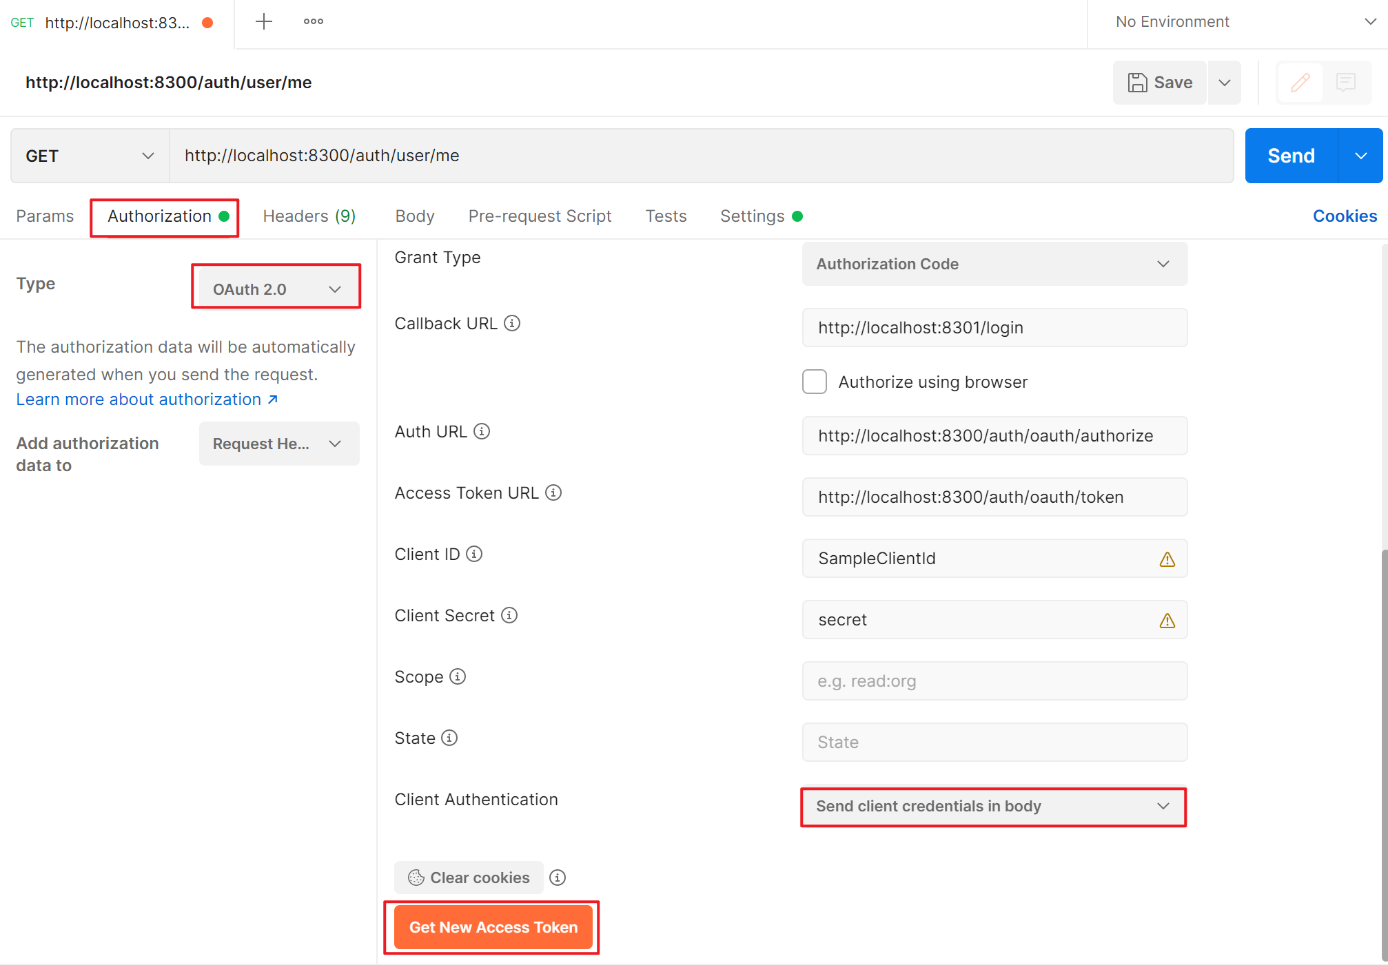Viewport: 1388px width, 965px height.
Task: Open the GET method dropdown
Action: (x=90, y=156)
